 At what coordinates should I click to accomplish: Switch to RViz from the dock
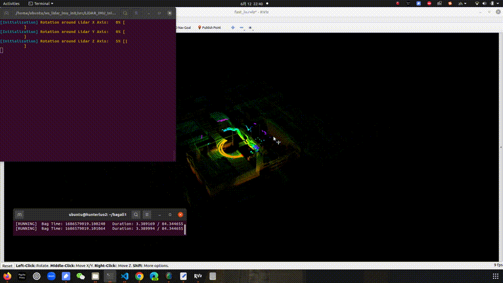coord(198,276)
